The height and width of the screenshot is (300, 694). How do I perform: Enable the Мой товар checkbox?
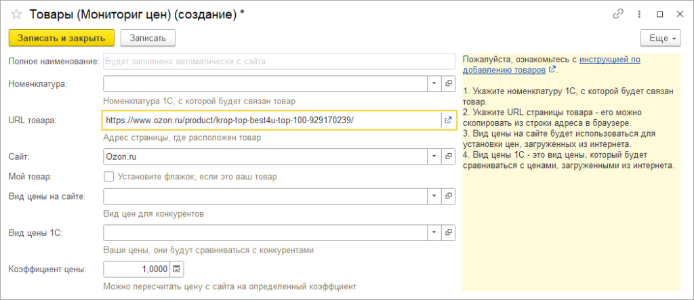108,177
